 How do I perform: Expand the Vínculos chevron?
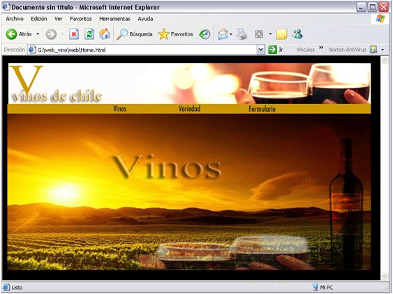(x=321, y=47)
